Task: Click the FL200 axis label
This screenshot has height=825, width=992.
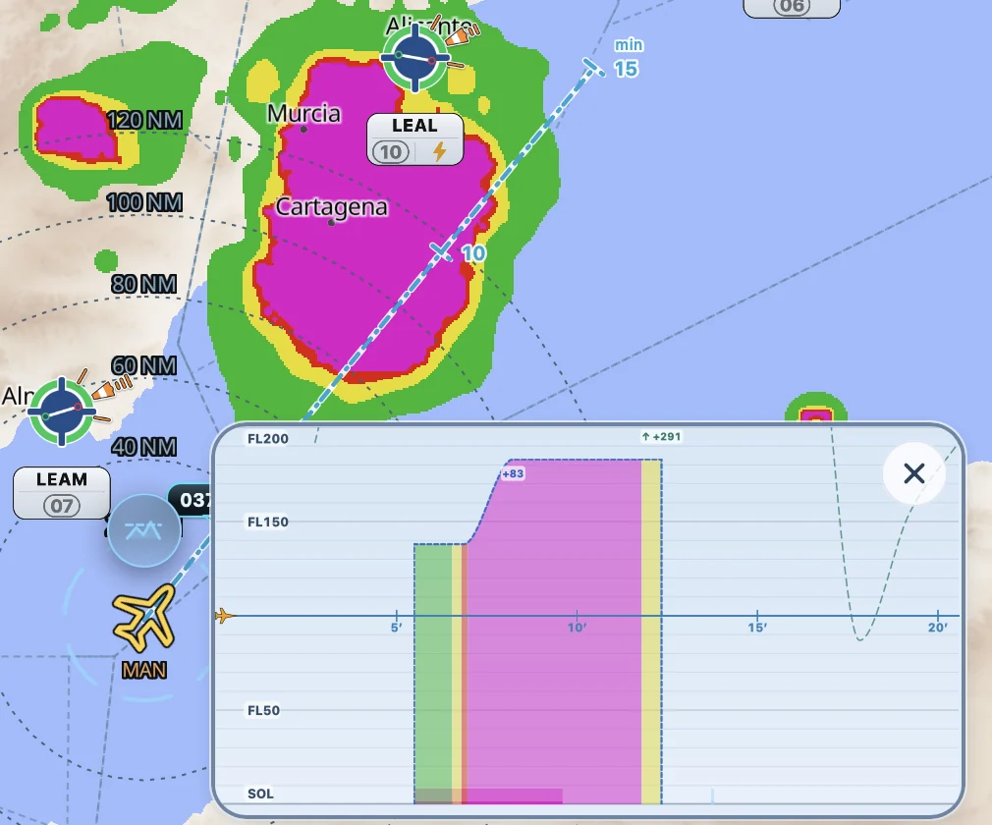Action: coord(267,438)
